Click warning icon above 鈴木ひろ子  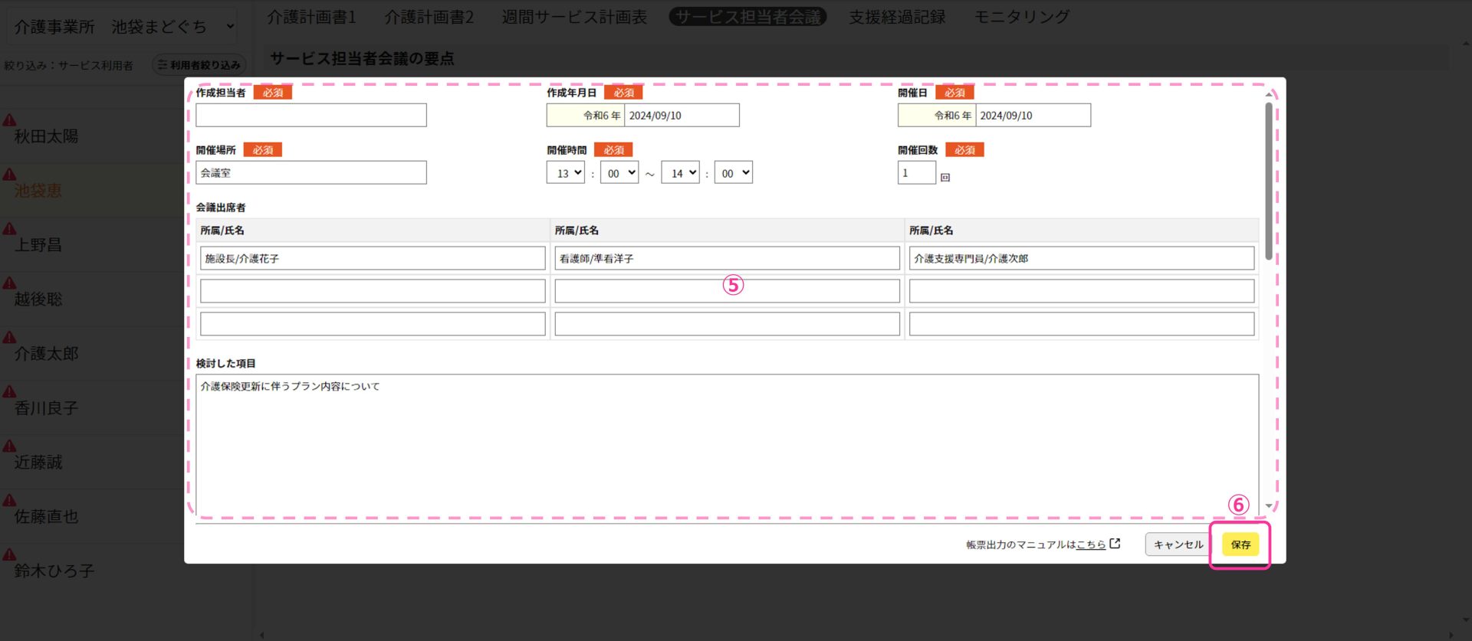(9, 554)
